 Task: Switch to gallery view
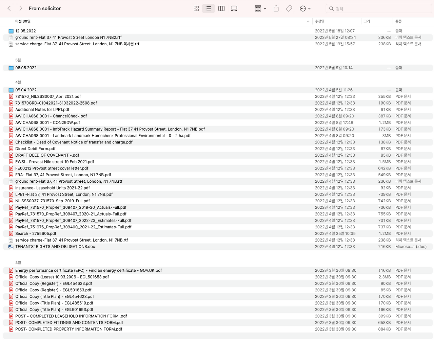234,8
